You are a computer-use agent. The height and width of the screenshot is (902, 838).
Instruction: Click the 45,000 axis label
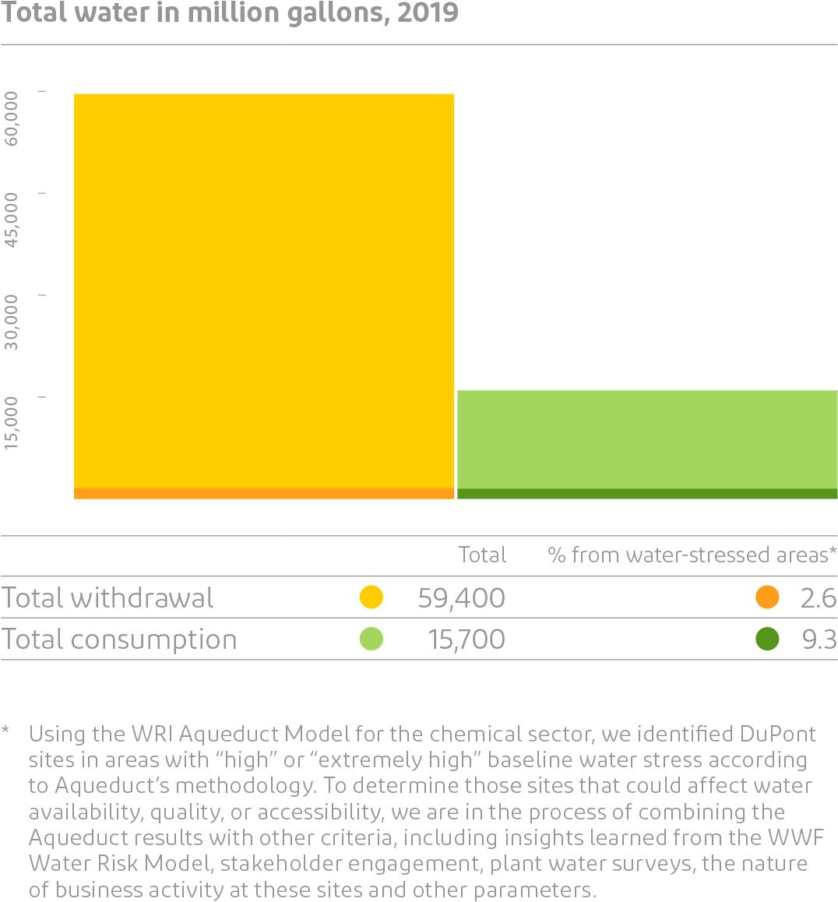coord(12,220)
